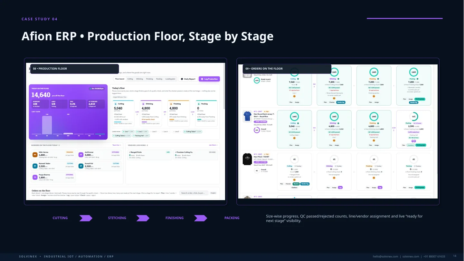
Task: Click the 6 open badge near search
Action: pyautogui.click(x=213, y=193)
